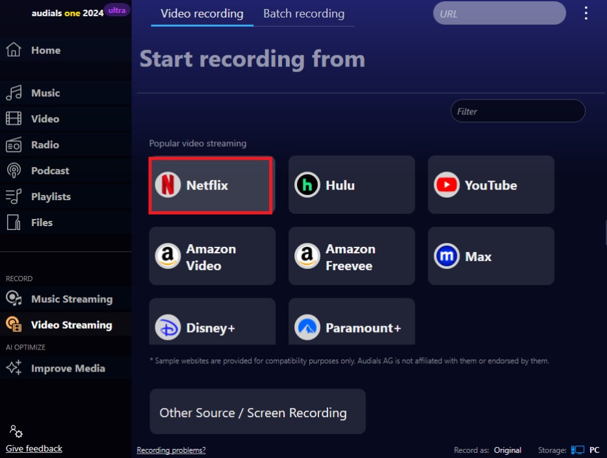The image size is (607, 458).
Task: Click the Video film strip icon
Action: (x=14, y=118)
